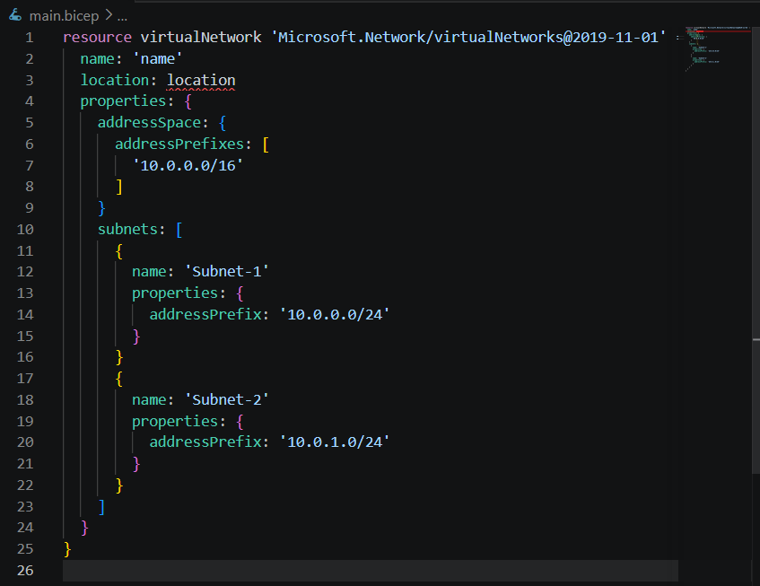Click line number 10 beside subnets
Image resolution: width=760 pixels, height=586 pixels.
25,229
